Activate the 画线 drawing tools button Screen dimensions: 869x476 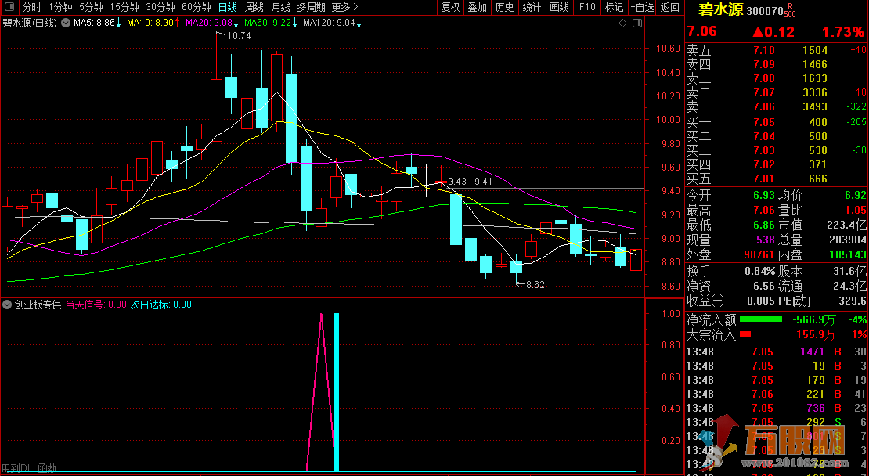tap(559, 7)
